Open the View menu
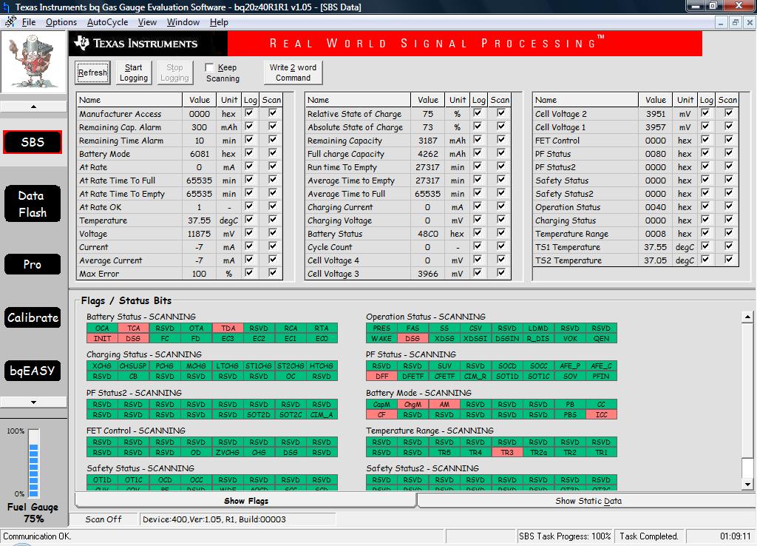Viewport: 757px width, 546px height. 147,22
